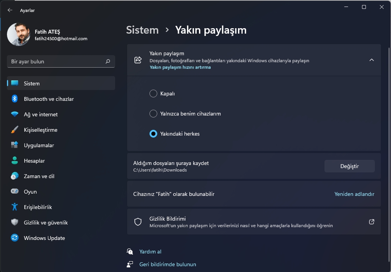Click Sistem in the breadcrumb path
The height and width of the screenshot is (272, 391).
click(x=142, y=30)
